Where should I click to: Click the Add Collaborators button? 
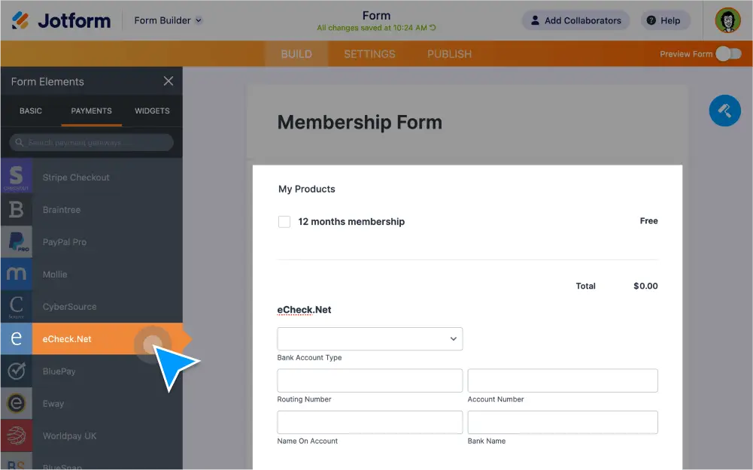click(x=575, y=20)
